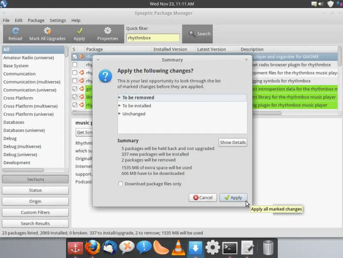This screenshot has height=258, width=343.
Task: Click the Reload toolbar icon
Action: pos(15,34)
